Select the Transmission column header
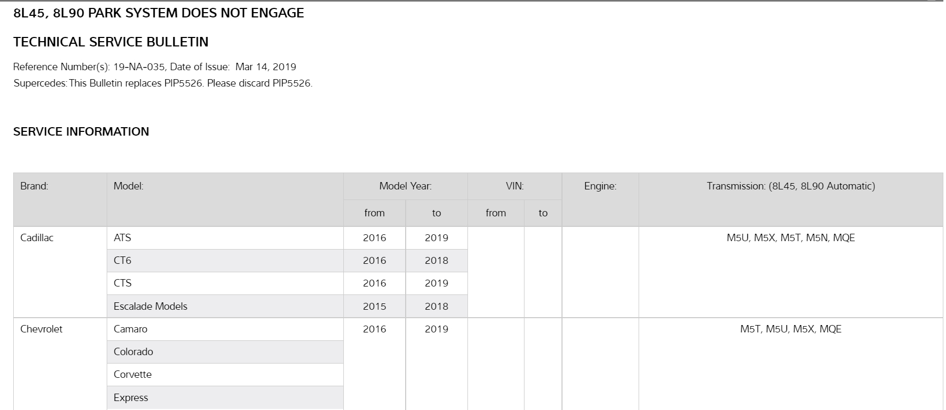The height and width of the screenshot is (410, 946). tap(791, 186)
